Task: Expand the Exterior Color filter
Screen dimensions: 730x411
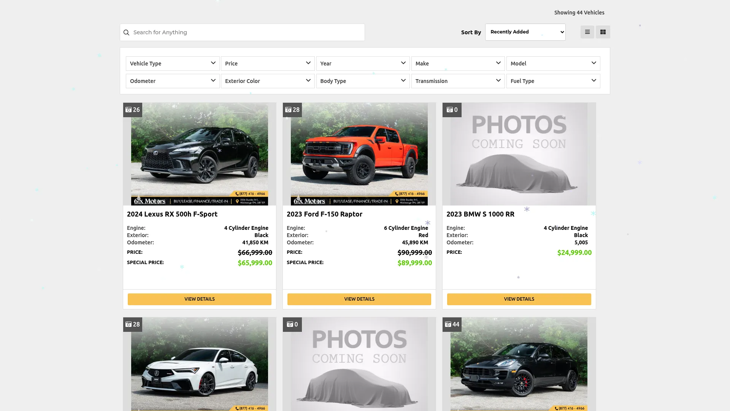Action: click(x=268, y=81)
